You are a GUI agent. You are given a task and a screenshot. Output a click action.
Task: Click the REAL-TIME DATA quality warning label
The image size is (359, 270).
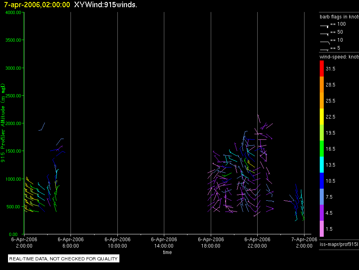click(63, 258)
